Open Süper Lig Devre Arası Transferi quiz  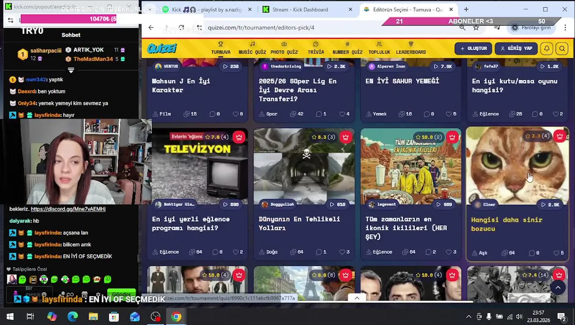point(297,90)
